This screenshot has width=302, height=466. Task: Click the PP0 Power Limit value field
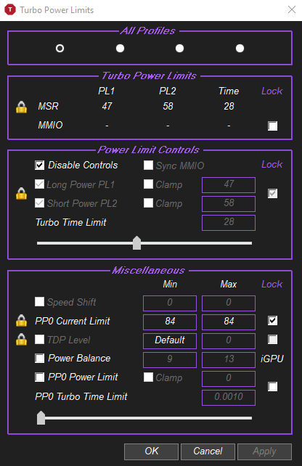pyautogui.click(x=229, y=379)
